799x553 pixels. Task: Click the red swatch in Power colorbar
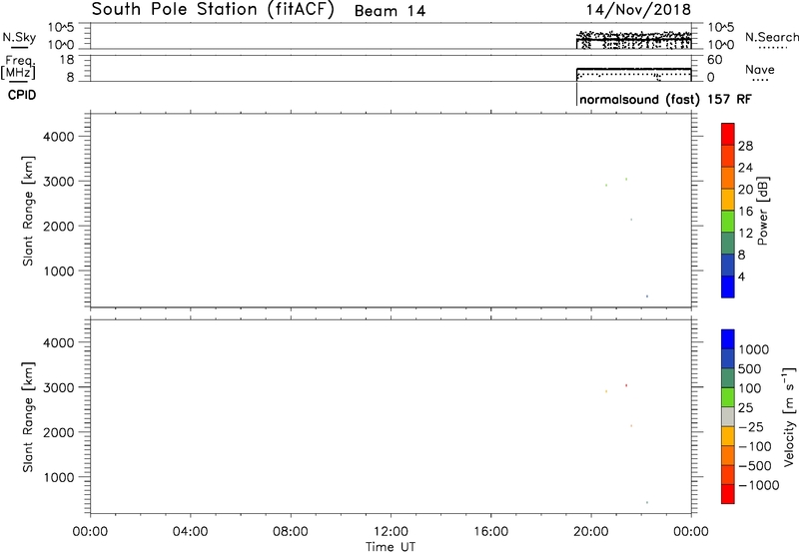pyautogui.click(x=728, y=134)
